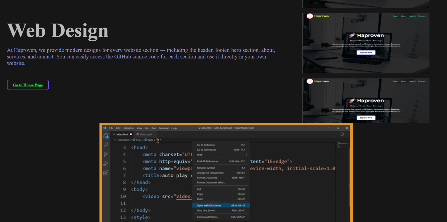The image size is (447, 222).
Task: Open the Go menu in VS Code
Action: (x=147, y=128)
